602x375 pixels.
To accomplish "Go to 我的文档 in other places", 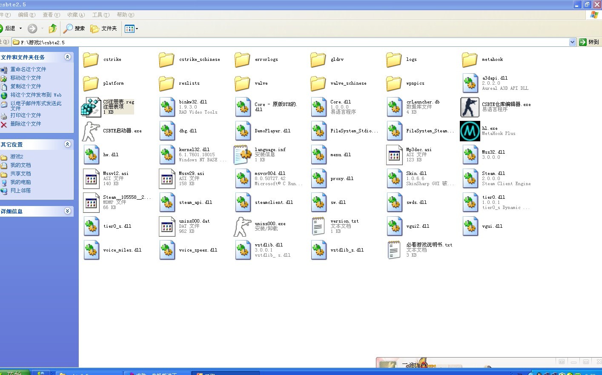I will 21,165.
